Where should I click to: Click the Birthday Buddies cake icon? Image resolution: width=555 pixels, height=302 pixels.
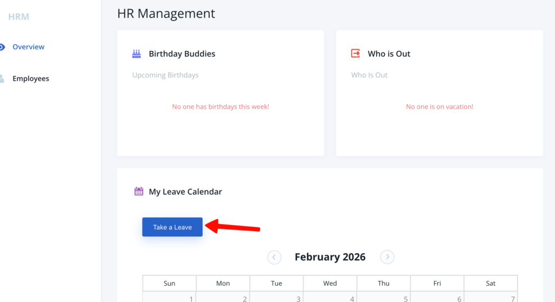(x=137, y=54)
